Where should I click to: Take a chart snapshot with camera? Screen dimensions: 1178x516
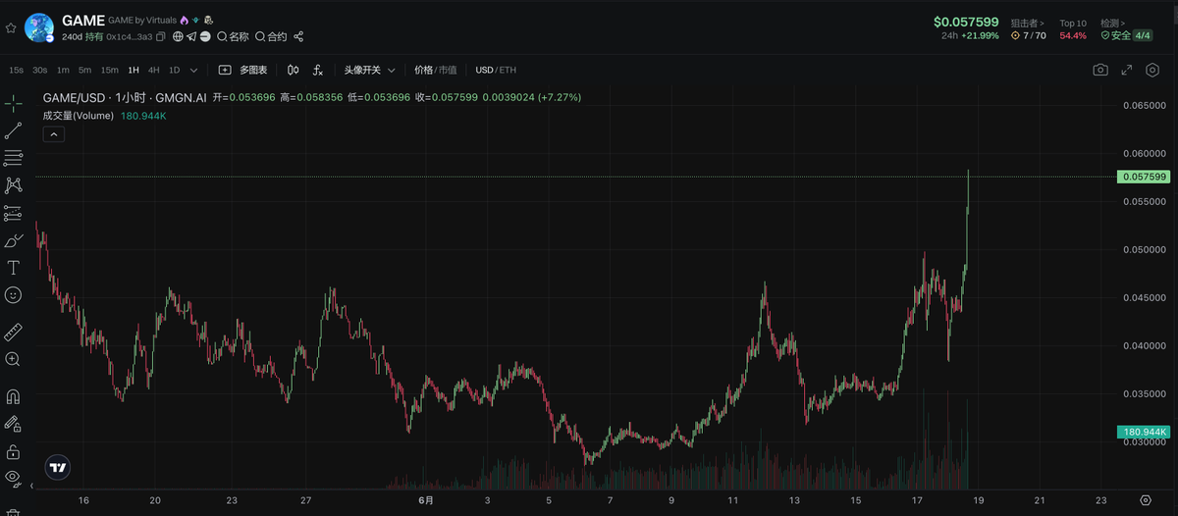[1100, 70]
